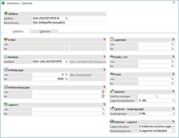
Task: Open Merkliste lookup magnifier icon
Action: point(67,61)
